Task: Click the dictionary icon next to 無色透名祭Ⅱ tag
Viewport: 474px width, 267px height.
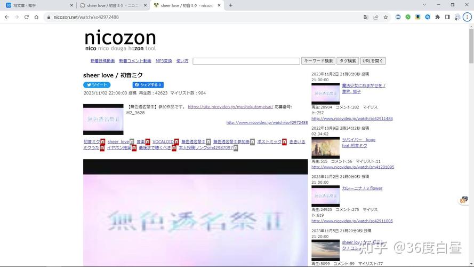Action: click(208, 142)
